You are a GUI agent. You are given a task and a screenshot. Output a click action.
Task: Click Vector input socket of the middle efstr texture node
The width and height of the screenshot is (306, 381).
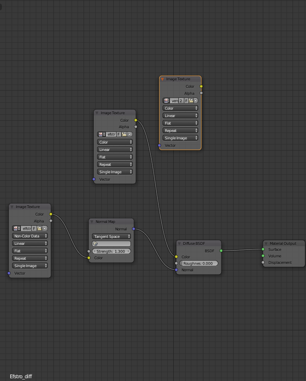pyautogui.click(x=94, y=179)
